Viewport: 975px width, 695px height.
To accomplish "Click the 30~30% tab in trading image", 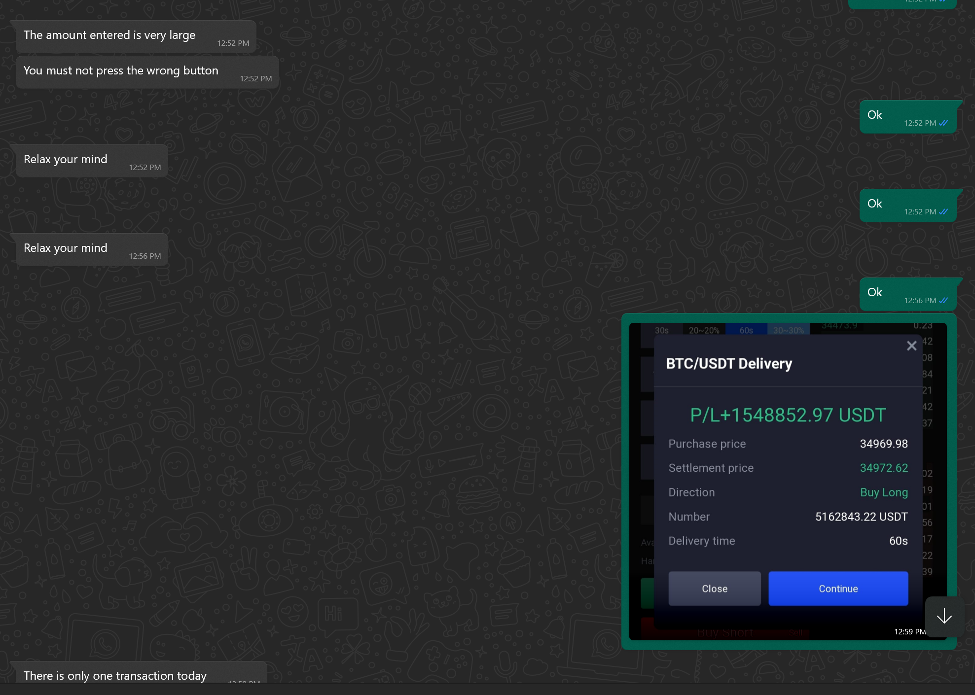I will [x=788, y=330].
